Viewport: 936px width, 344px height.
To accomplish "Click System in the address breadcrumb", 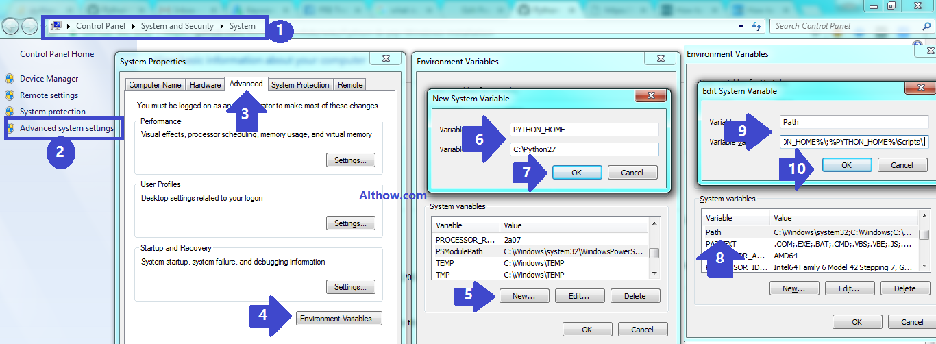I will [243, 26].
